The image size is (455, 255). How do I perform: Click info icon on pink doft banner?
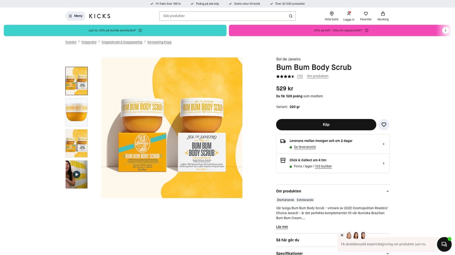click(x=366, y=30)
